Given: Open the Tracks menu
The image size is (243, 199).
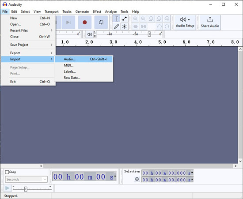Looking at the screenshot, I should pos(67,11).
